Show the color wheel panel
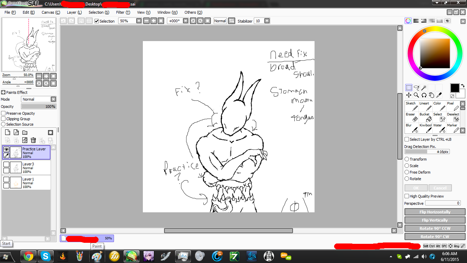 click(x=408, y=21)
